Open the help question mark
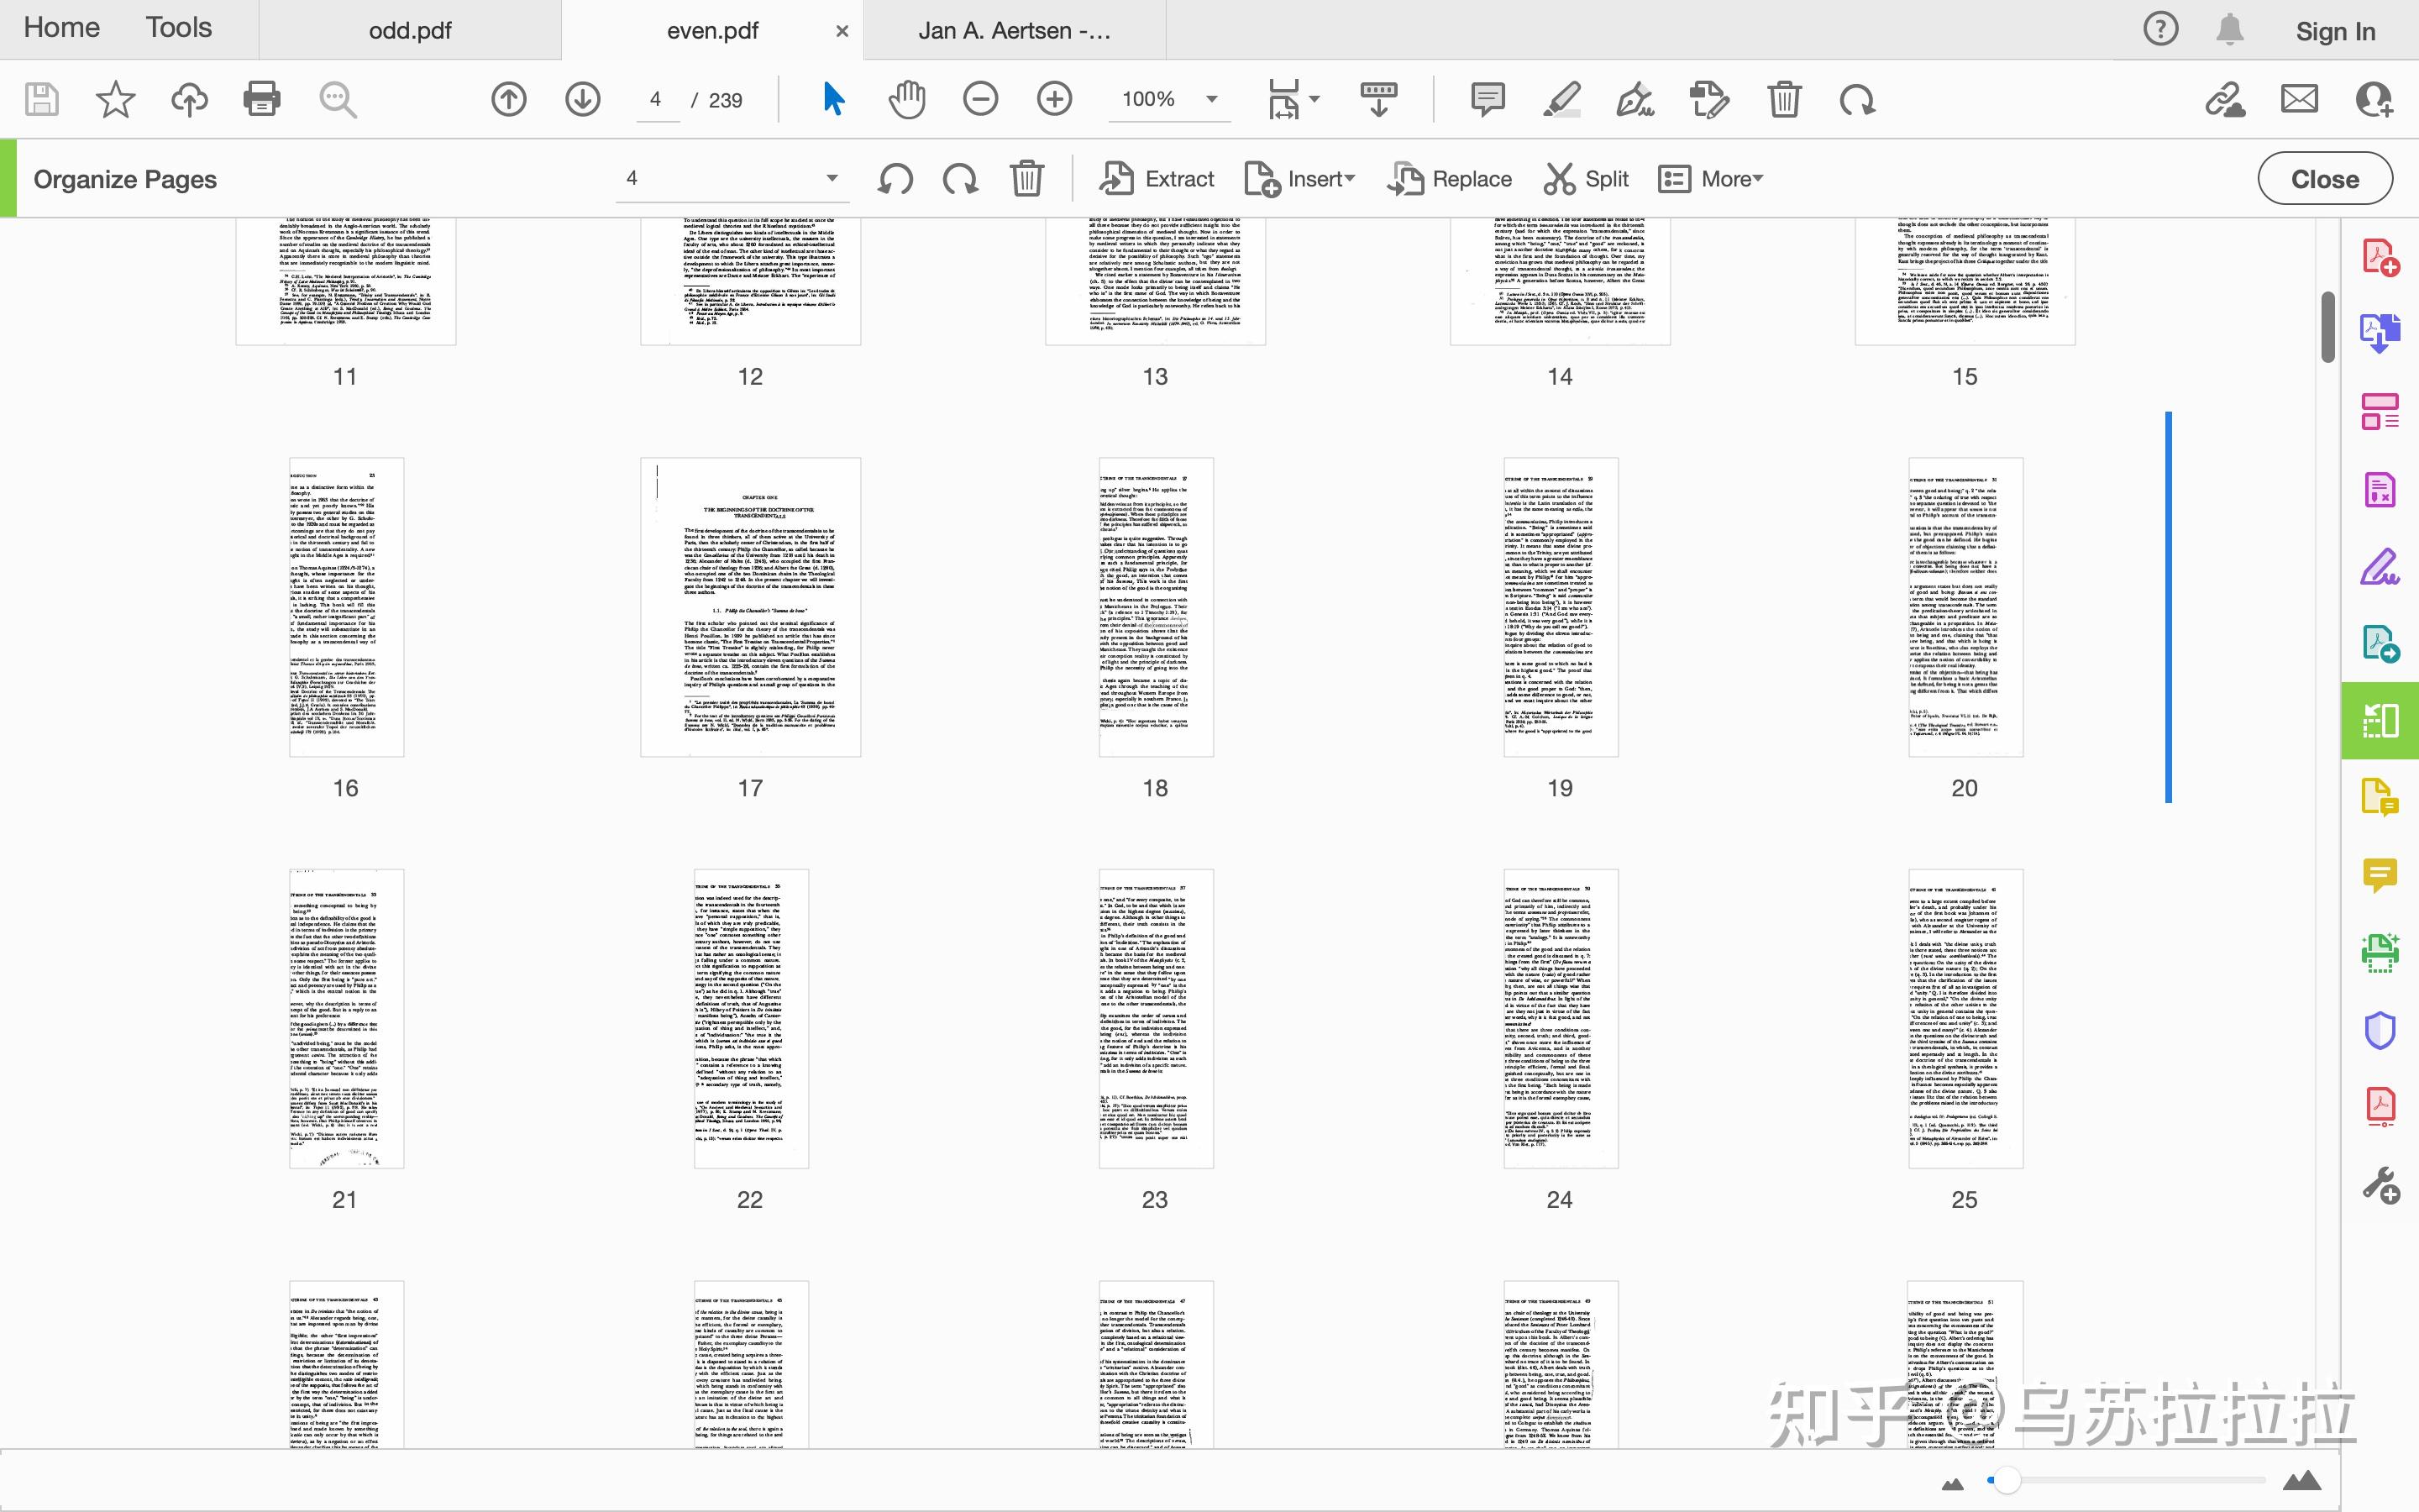 (x=2160, y=29)
